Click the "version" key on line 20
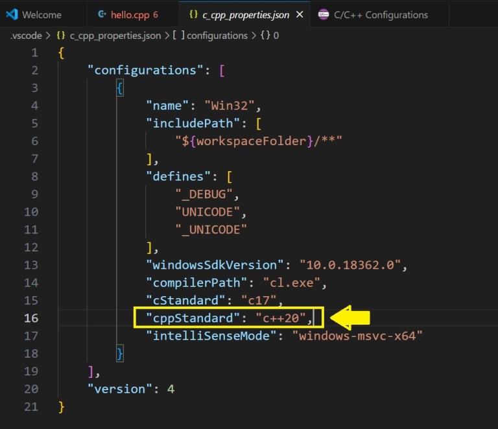Screen dimensions: 498x429 (120, 389)
